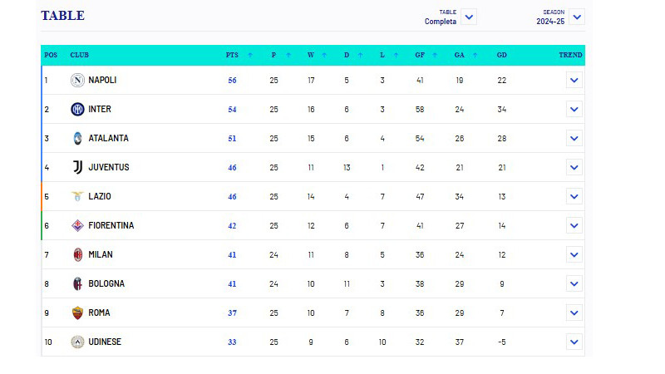Screen dimensions: 665x374
Task: Open the UDINESE club name link
Action: tap(105, 342)
